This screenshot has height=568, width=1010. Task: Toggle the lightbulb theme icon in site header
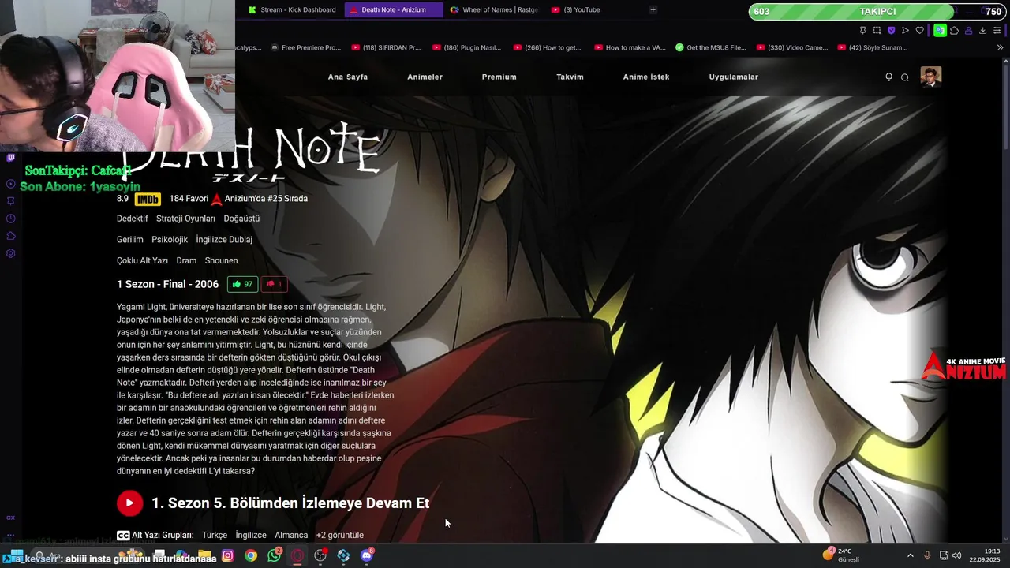(889, 77)
